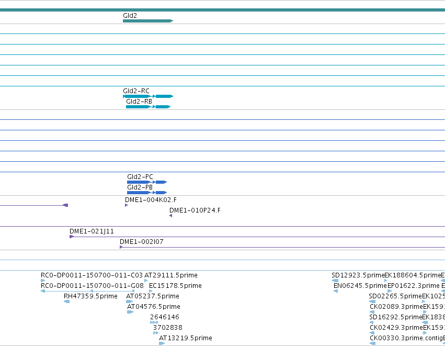Select the EK188604.5prime EST label
Viewport: 445px width, 346px height.
[413, 275]
